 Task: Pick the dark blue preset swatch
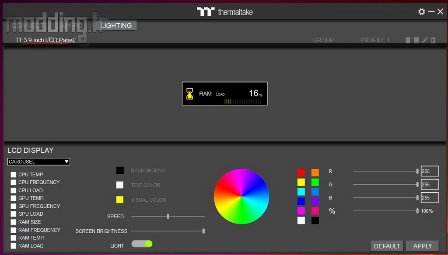point(301,201)
